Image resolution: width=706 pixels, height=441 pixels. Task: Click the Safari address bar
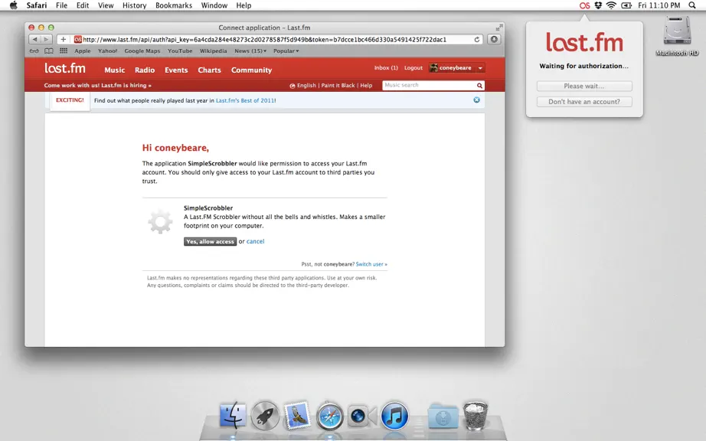[277, 40]
